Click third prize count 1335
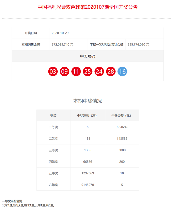Screen dimensions: 171x208 (x=88, y=150)
